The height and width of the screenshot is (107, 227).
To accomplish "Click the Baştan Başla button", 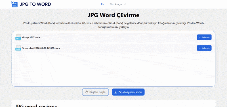I will coord(95,92).
